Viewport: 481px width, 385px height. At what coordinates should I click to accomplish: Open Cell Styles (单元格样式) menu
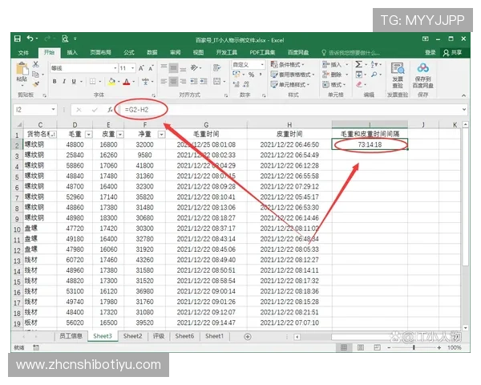pyautogui.click(x=290, y=84)
